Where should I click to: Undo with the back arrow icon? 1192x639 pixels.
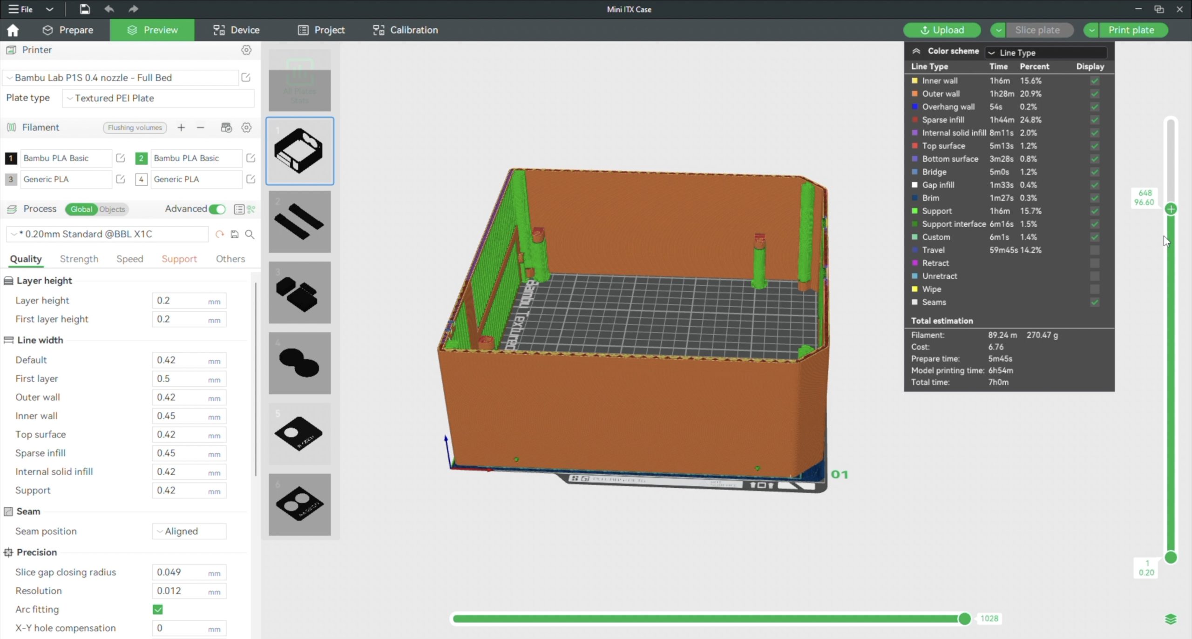109,9
